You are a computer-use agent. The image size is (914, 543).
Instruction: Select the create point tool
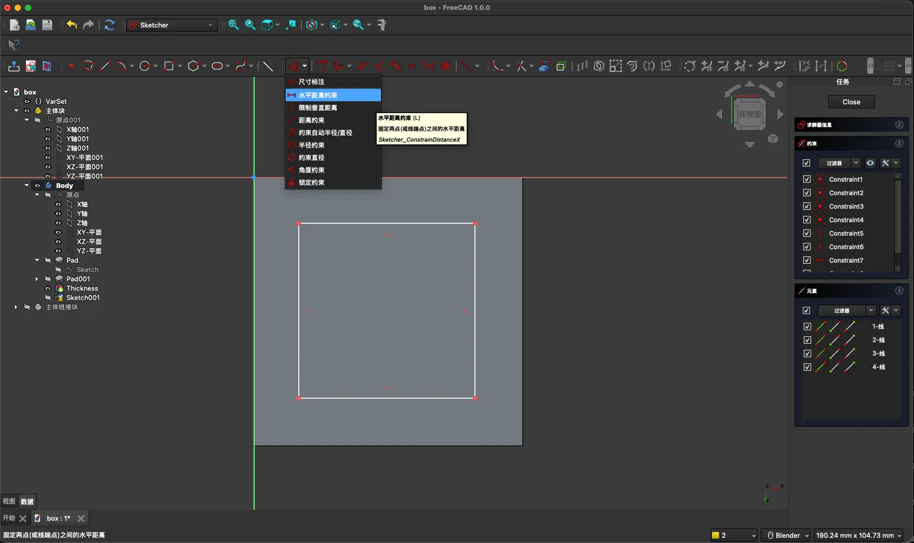pos(72,66)
